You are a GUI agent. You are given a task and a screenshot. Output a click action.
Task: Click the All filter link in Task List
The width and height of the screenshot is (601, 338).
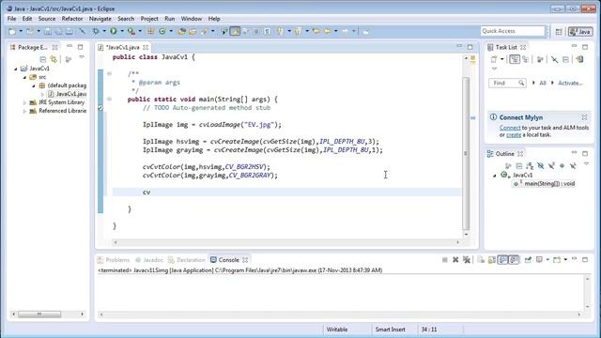click(x=543, y=83)
